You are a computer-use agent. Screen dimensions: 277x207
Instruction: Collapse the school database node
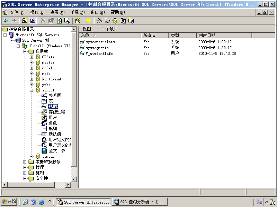(31, 90)
